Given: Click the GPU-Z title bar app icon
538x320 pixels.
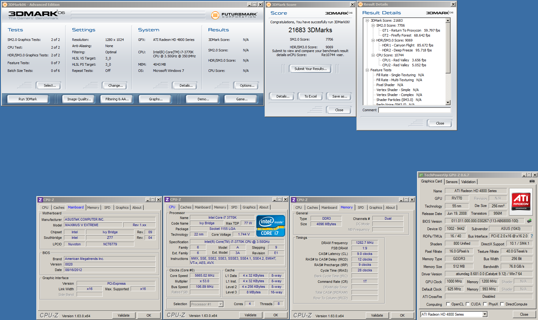Looking at the screenshot, I should (421, 175).
